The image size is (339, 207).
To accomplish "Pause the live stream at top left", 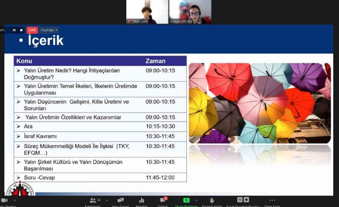I will (x=14, y=30).
